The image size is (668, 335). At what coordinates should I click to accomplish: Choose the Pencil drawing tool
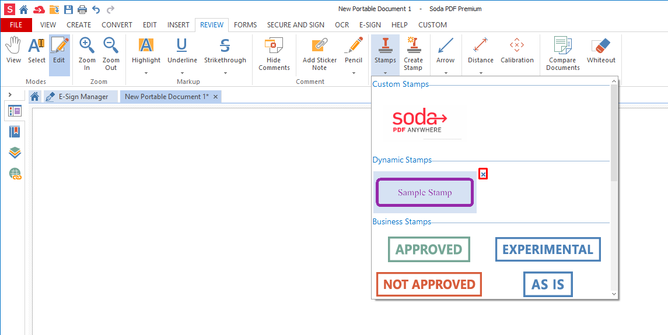click(x=354, y=51)
